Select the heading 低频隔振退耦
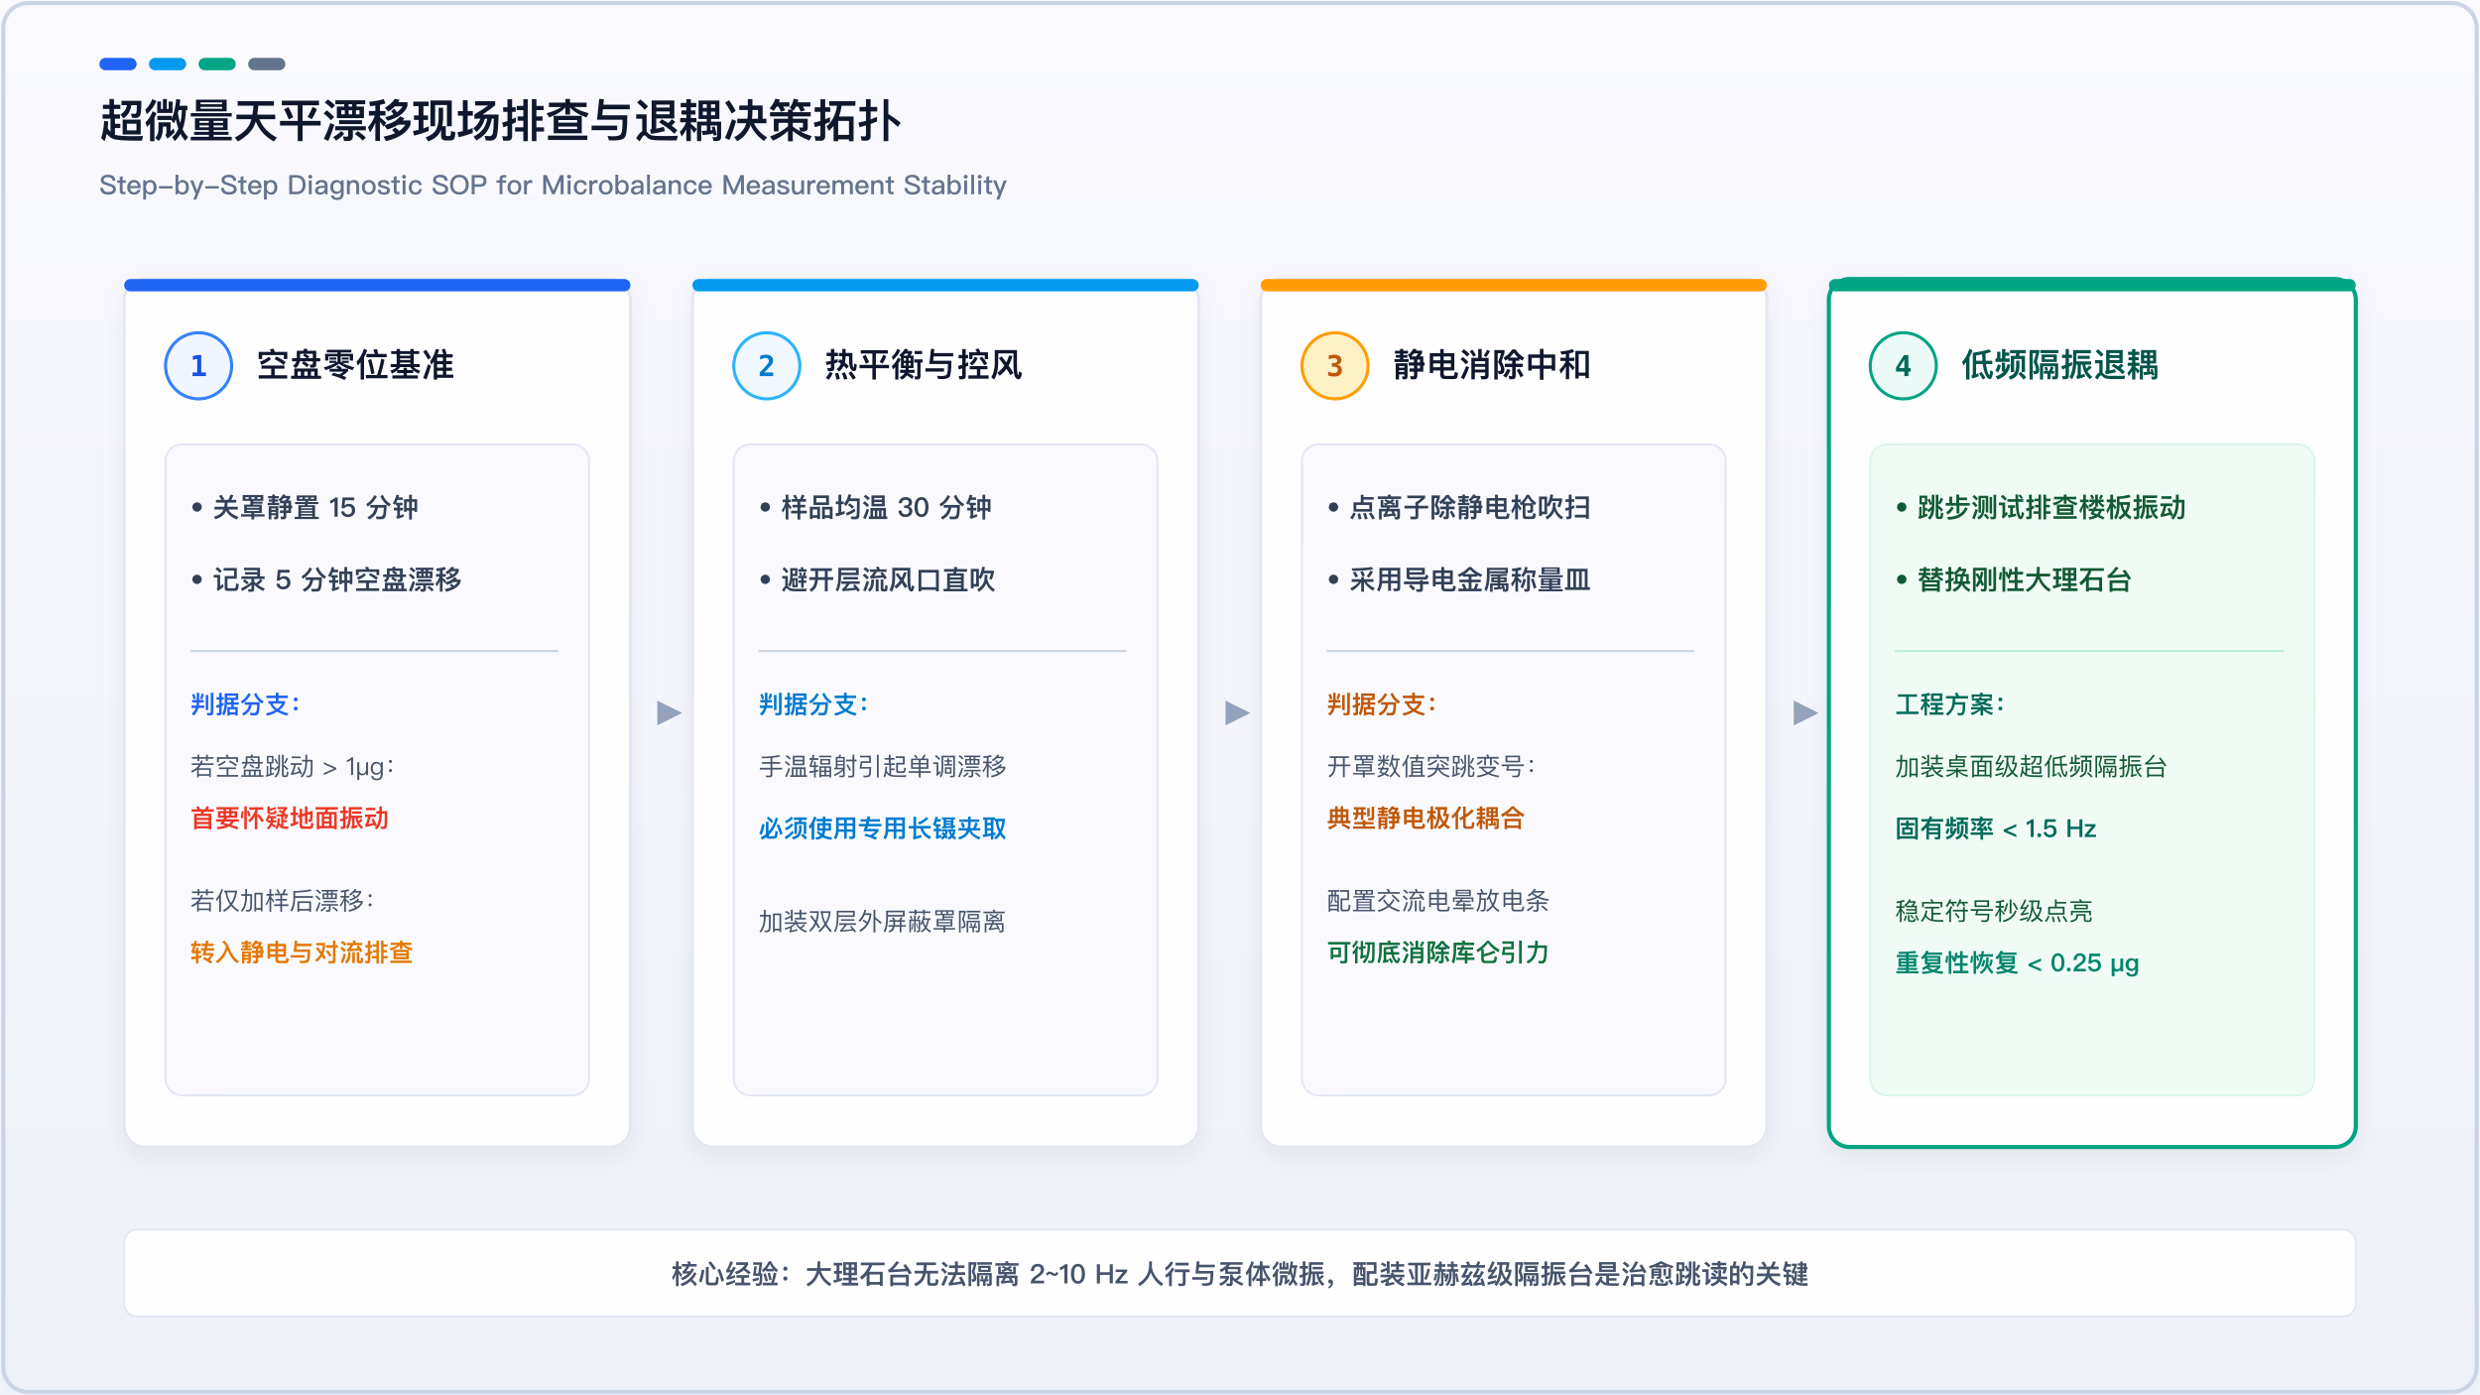 [2060, 365]
